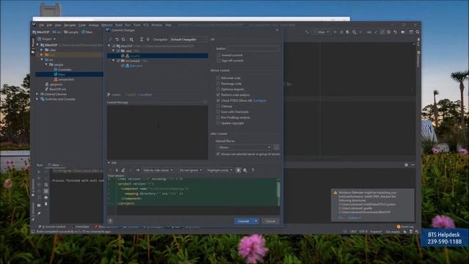This screenshot has height=264, width=469.
Task: Click the VCS revert arrow in main toolbar
Action: [x=395, y=32]
